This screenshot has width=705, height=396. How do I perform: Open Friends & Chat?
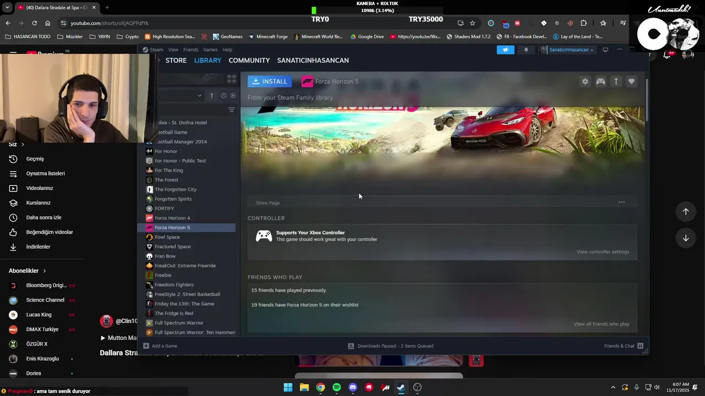coord(623,346)
